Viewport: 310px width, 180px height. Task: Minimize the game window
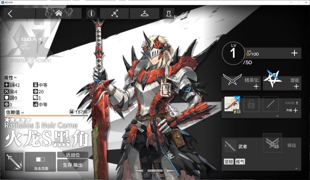coord(291,2)
